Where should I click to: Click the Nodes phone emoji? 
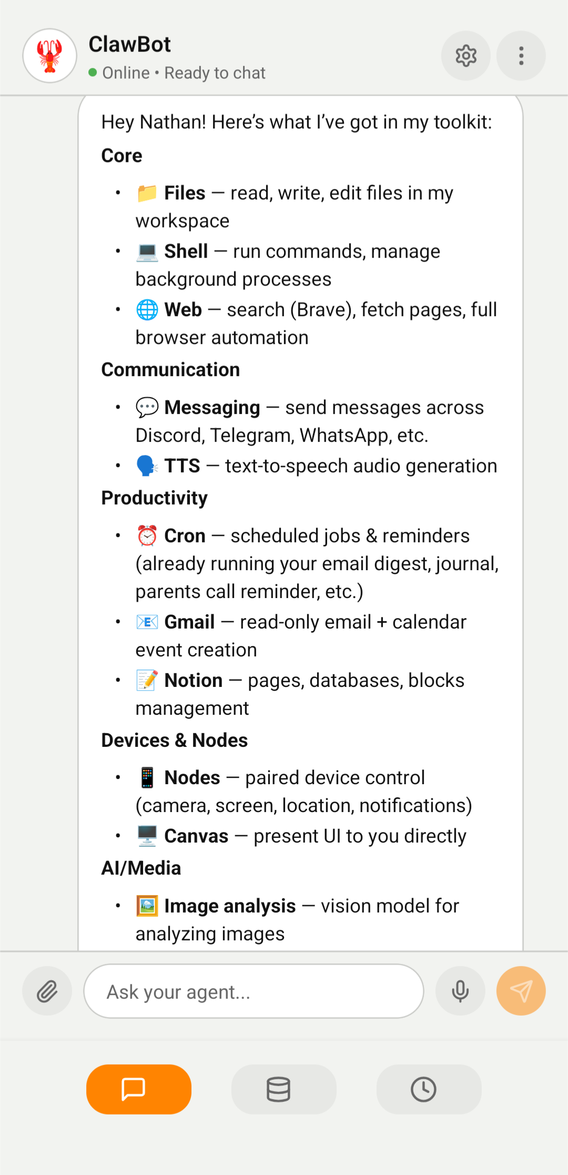tap(148, 777)
